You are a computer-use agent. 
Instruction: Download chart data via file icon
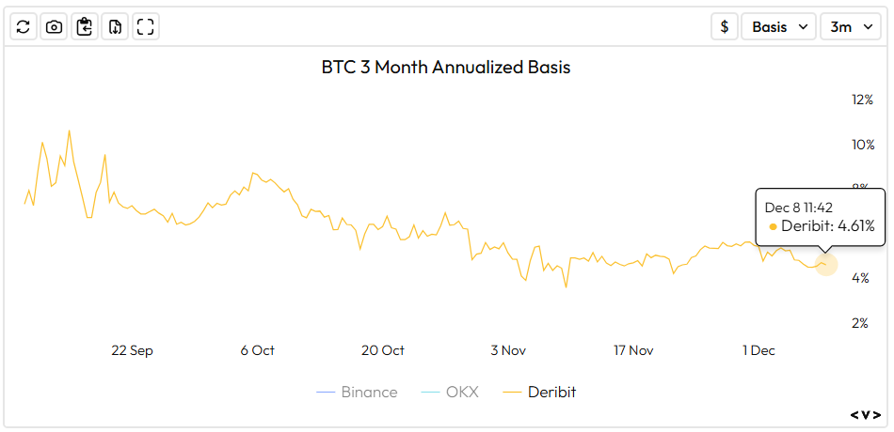[115, 26]
